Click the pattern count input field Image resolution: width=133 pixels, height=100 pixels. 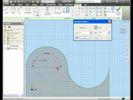[x=85, y=33]
